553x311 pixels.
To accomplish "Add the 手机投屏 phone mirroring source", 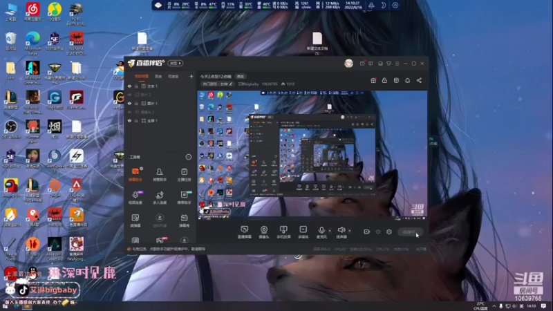I will tap(283, 232).
